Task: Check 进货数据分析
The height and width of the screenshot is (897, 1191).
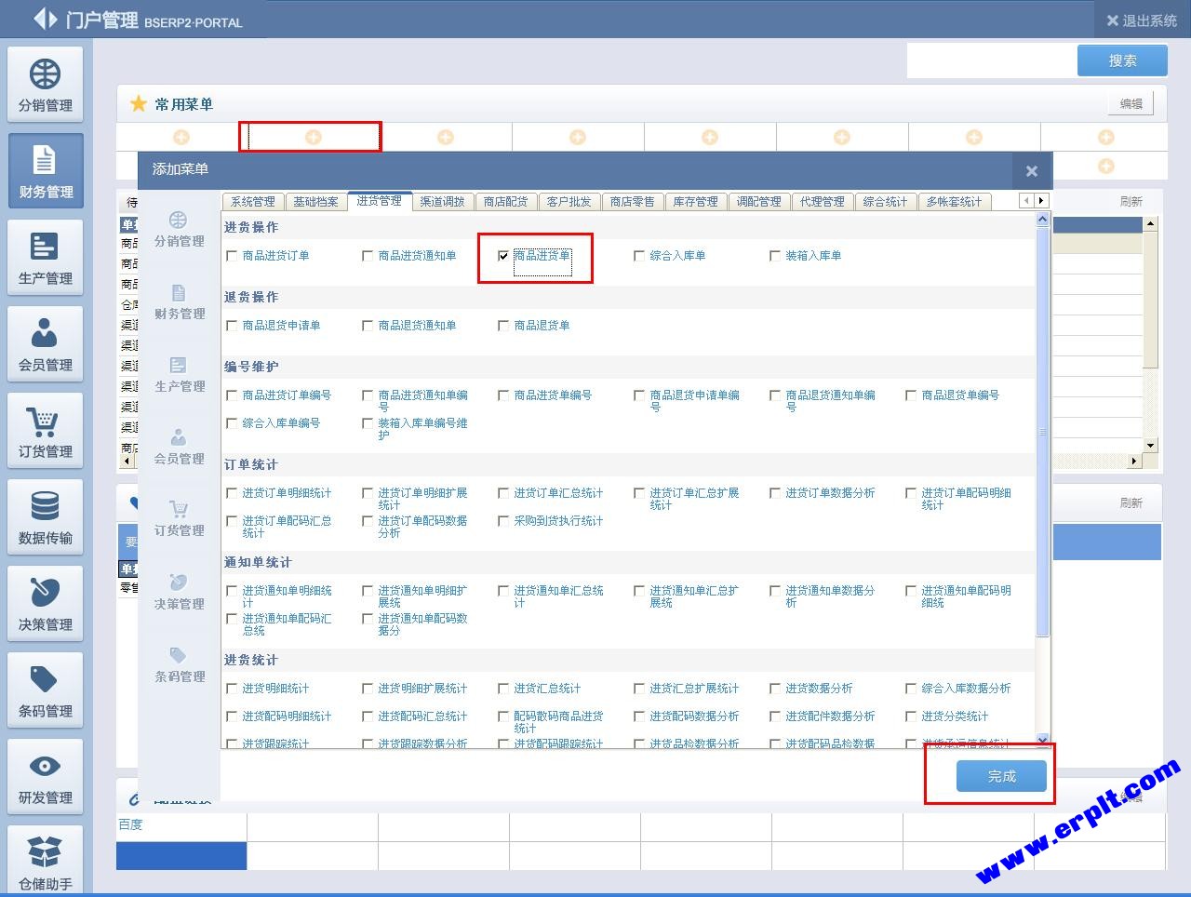Action: [x=775, y=689]
